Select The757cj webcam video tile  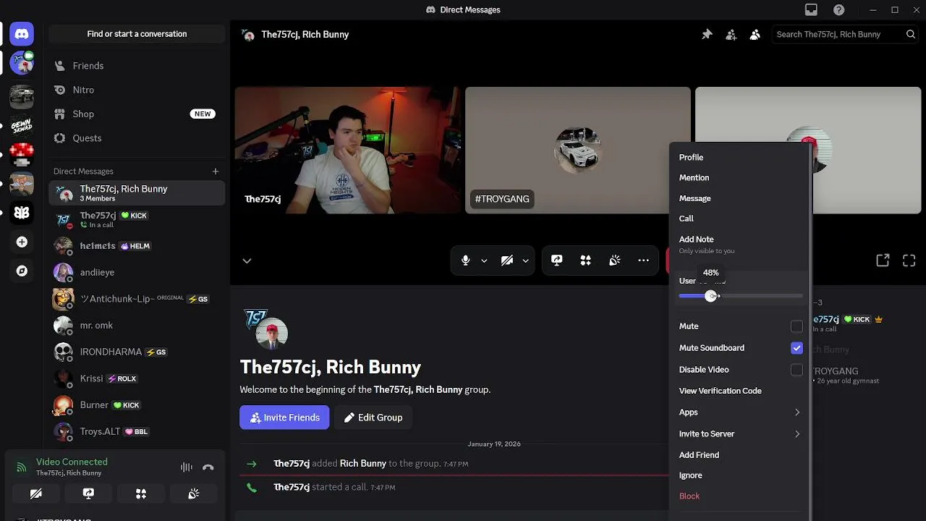[x=347, y=151]
